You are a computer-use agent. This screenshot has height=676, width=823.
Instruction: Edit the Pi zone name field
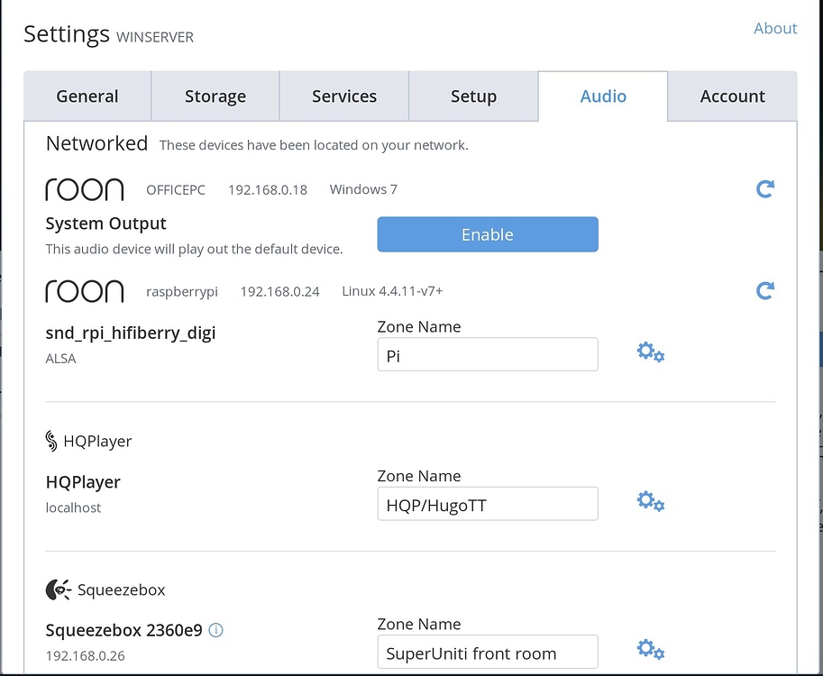[487, 355]
